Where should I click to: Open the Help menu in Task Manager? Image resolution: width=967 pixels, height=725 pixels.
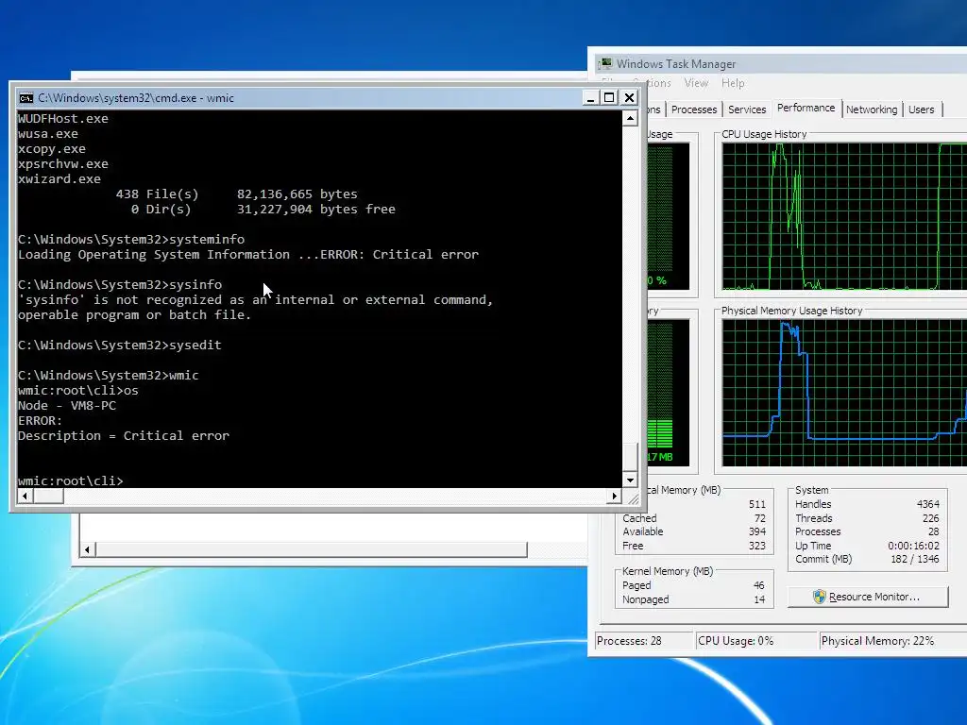(x=733, y=83)
